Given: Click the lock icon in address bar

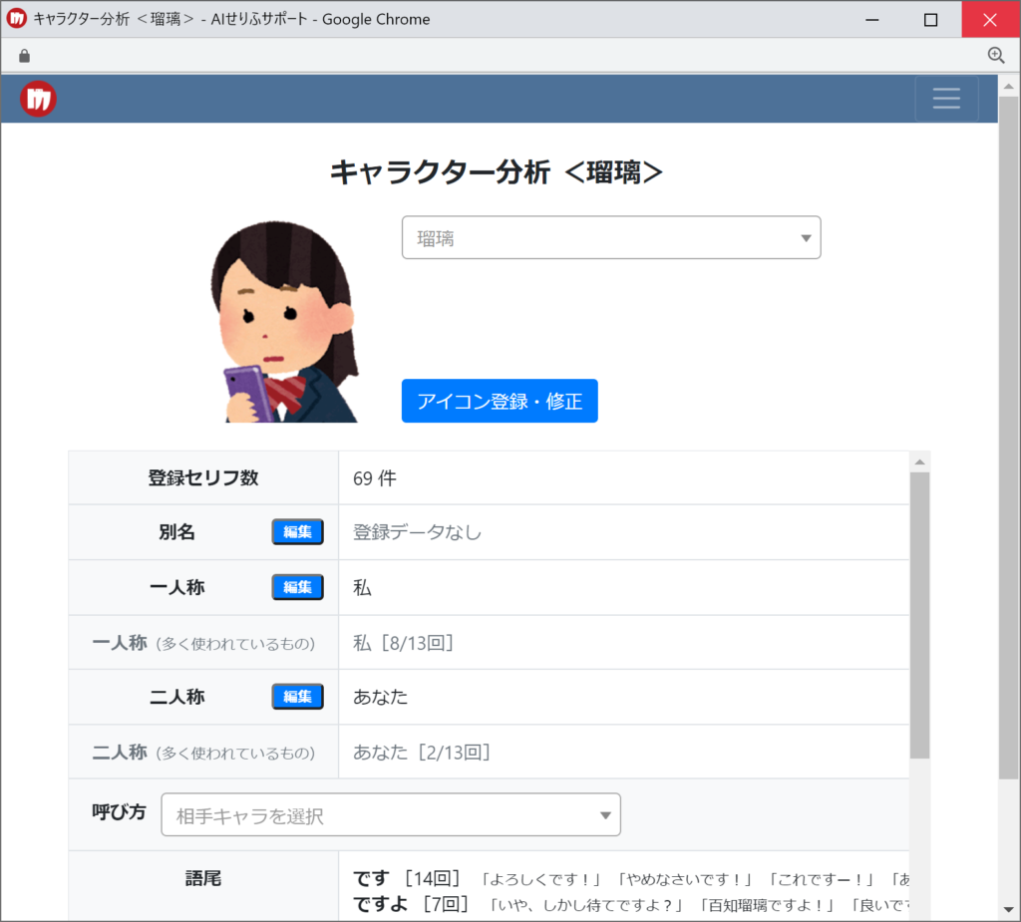Looking at the screenshot, I should pyautogui.click(x=24, y=56).
